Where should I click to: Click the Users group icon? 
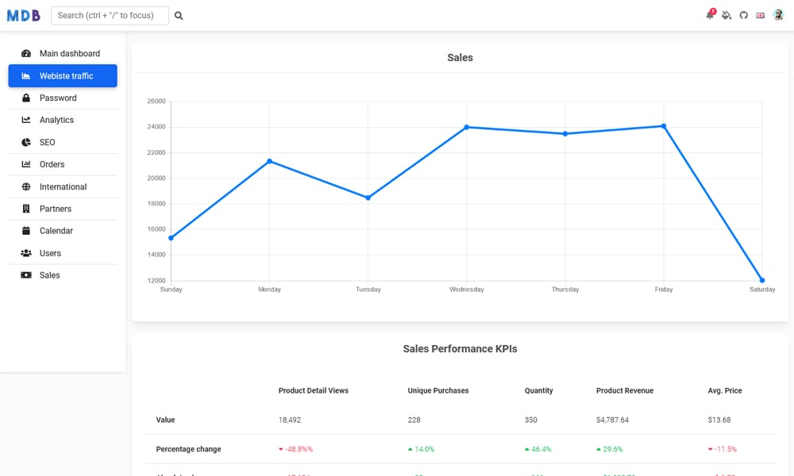pyautogui.click(x=26, y=253)
